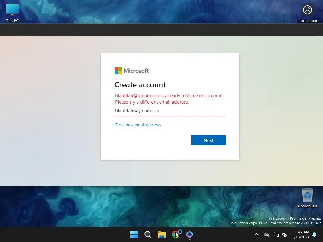Click the red already-a-Microsoft-account error text
The width and height of the screenshot is (323, 242).
169,99
